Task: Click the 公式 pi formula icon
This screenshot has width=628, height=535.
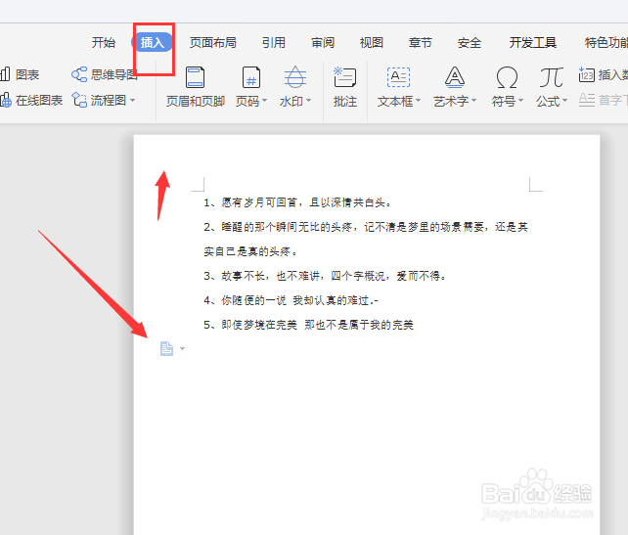Action: point(551,77)
